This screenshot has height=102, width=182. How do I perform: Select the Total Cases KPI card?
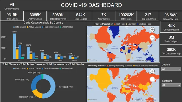point(12,16)
